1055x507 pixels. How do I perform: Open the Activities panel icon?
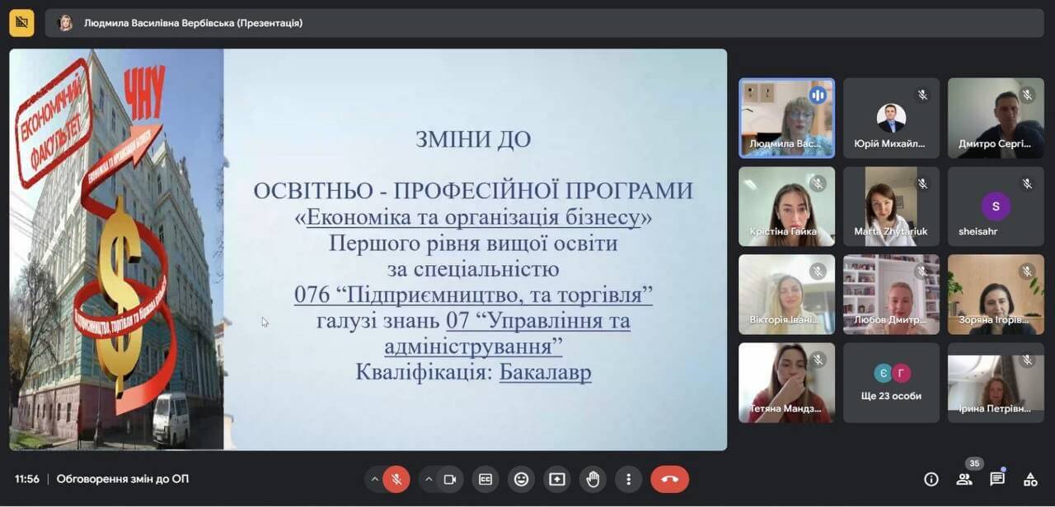[x=1030, y=479]
